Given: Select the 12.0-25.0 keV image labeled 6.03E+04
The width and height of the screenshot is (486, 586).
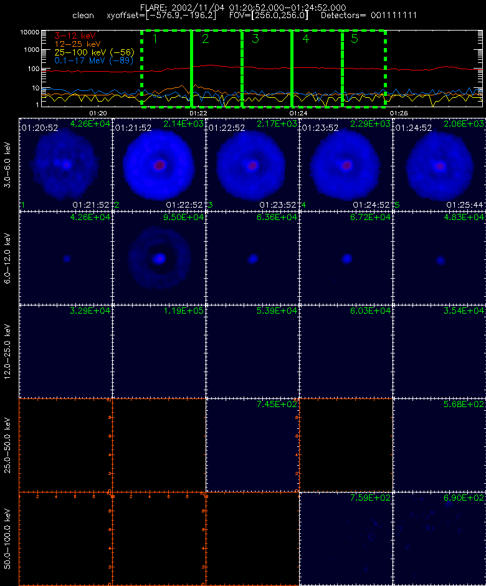Looking at the screenshot, I should (x=346, y=352).
